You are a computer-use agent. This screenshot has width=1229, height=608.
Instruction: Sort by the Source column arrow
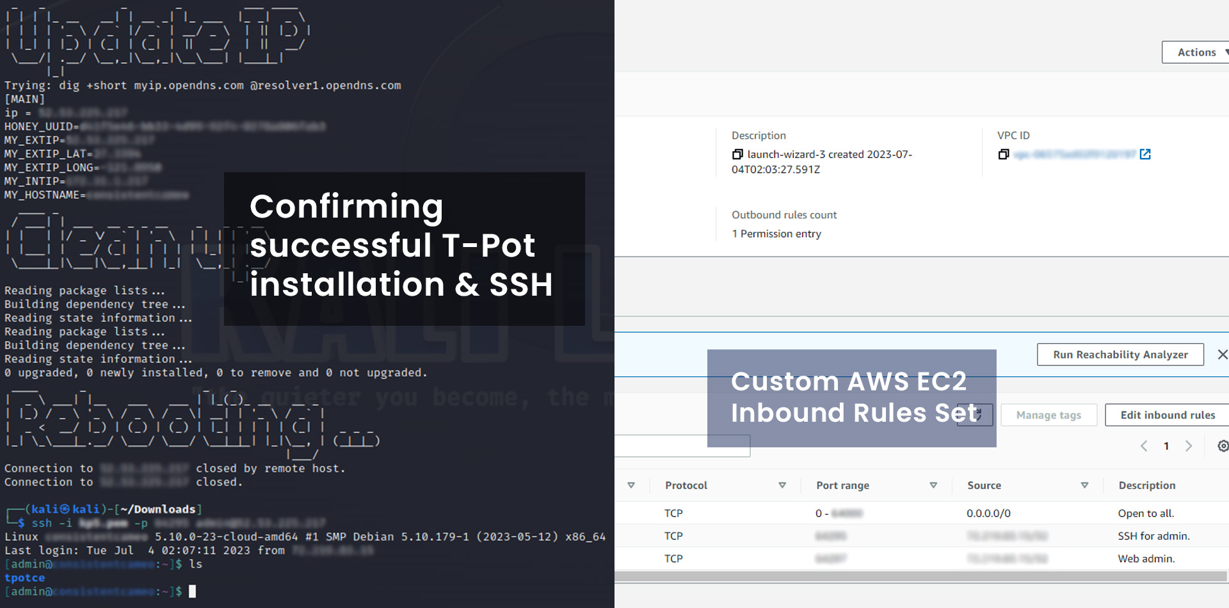pyautogui.click(x=1084, y=485)
